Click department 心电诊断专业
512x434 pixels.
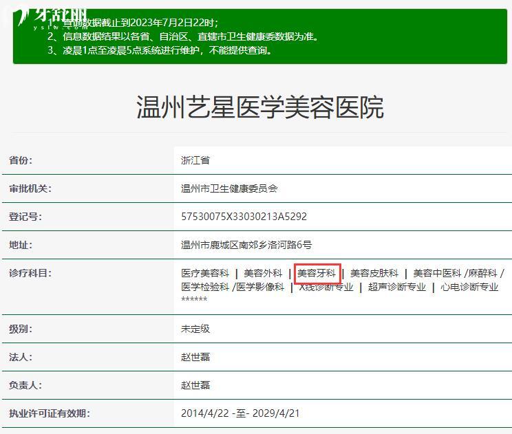(469, 287)
